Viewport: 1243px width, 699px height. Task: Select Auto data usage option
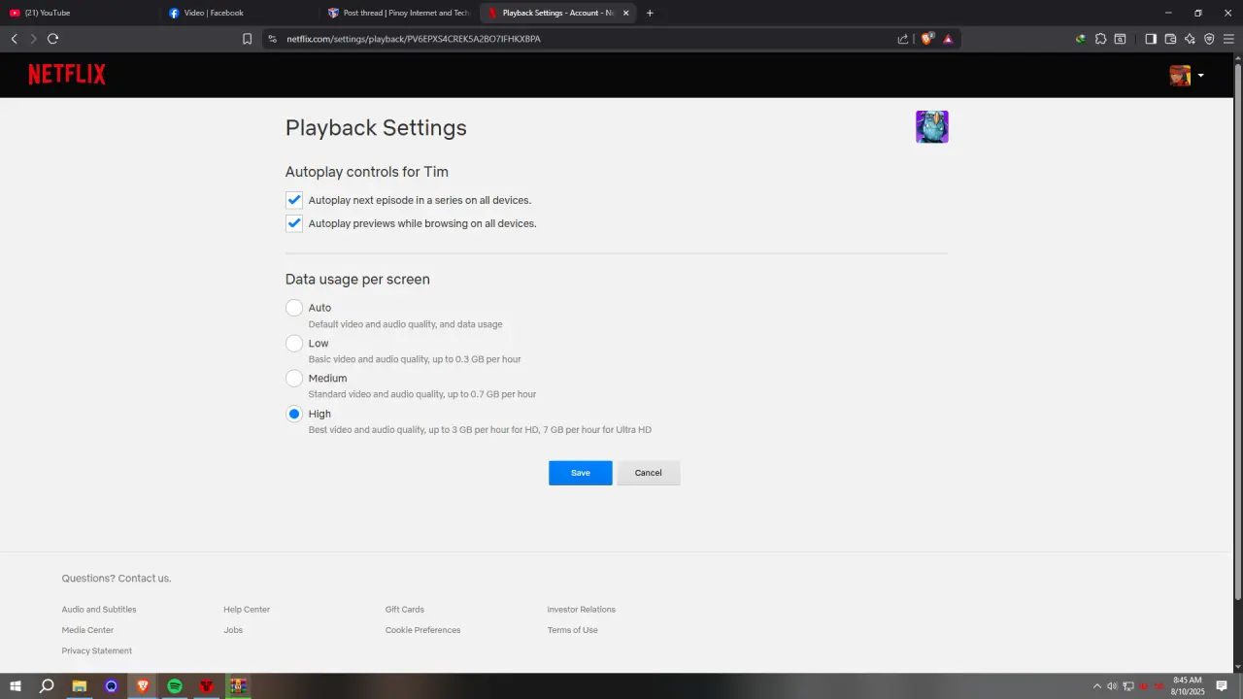point(294,308)
